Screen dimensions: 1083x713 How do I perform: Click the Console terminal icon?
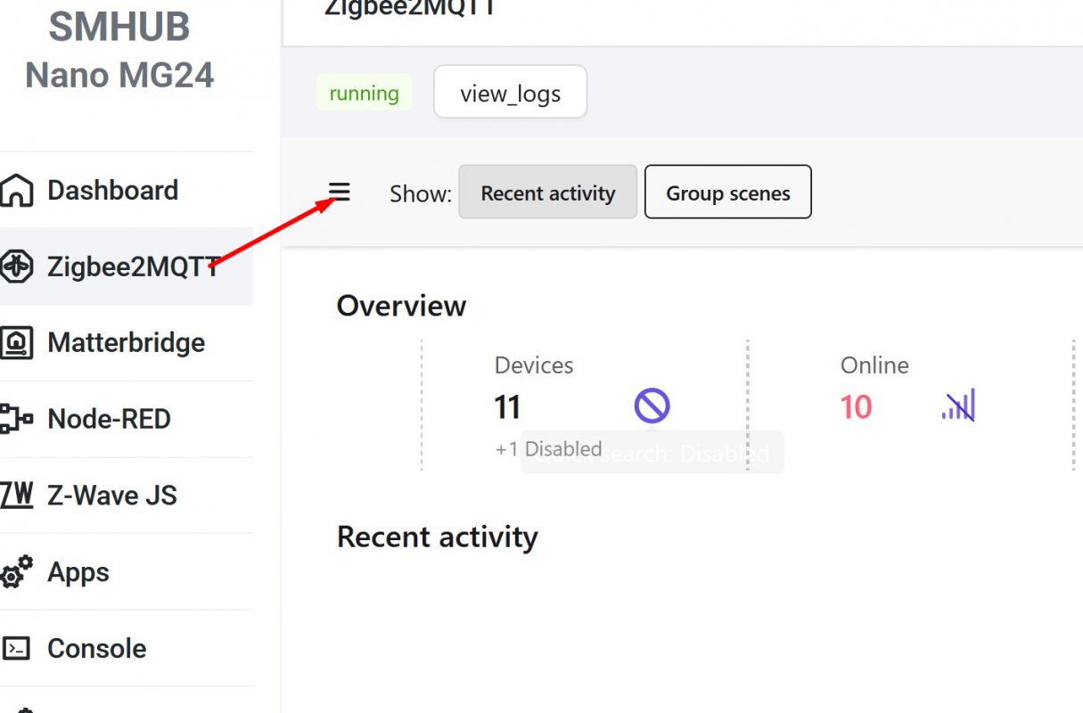(x=16, y=649)
